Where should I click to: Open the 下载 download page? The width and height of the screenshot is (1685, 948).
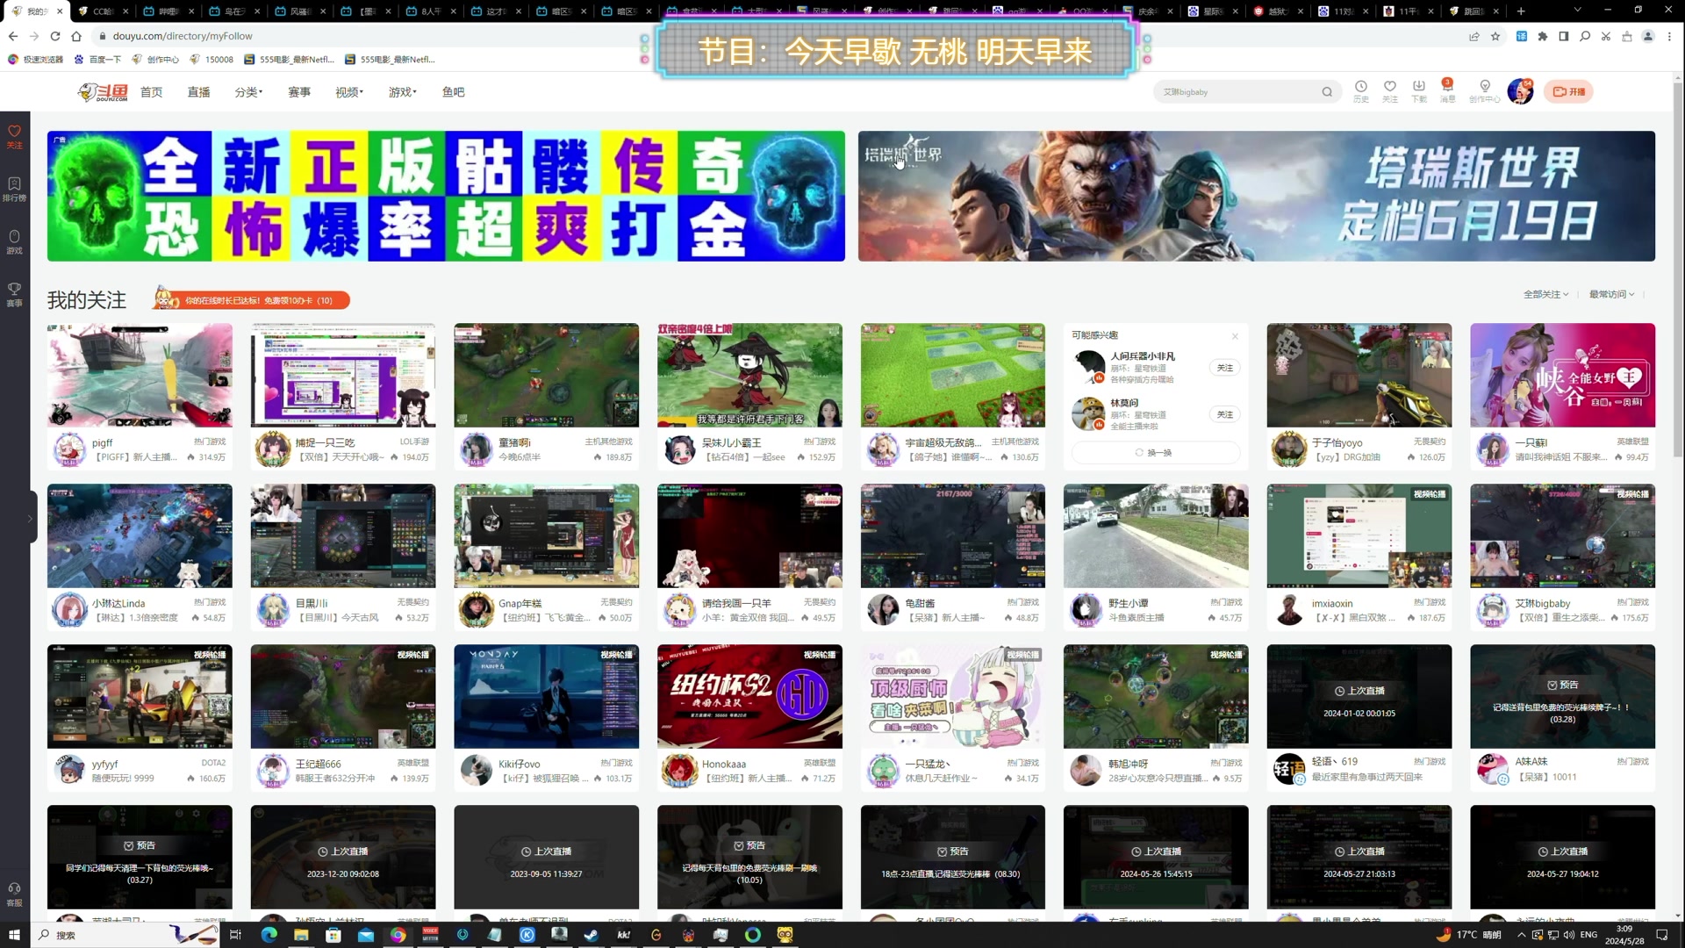click(1418, 90)
